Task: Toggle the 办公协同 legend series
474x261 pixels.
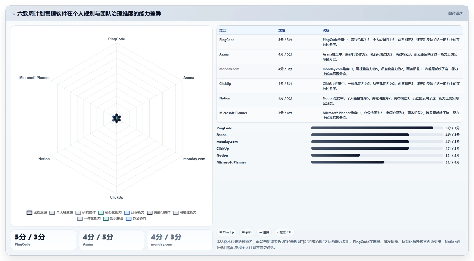Action: pos(136,218)
